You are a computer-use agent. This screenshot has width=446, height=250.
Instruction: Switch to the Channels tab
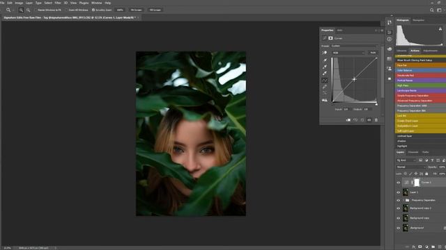pyautogui.click(x=413, y=152)
